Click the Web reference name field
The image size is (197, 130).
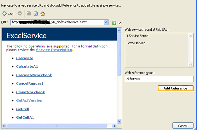click(159, 79)
